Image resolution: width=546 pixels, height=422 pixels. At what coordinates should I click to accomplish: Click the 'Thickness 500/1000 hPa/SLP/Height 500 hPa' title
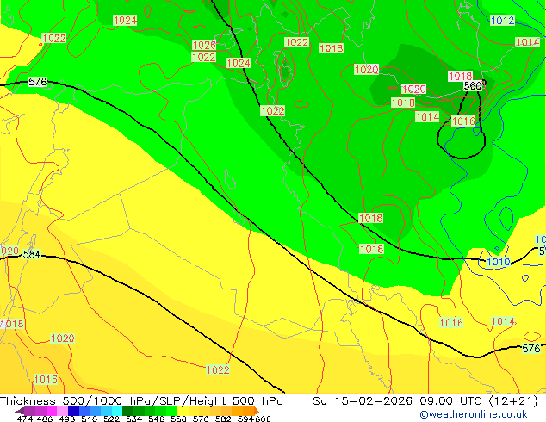pyautogui.click(x=141, y=401)
